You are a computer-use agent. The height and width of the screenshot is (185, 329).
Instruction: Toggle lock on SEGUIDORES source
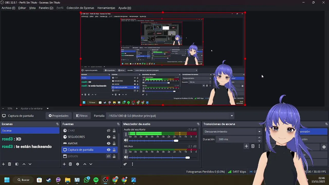point(114,137)
